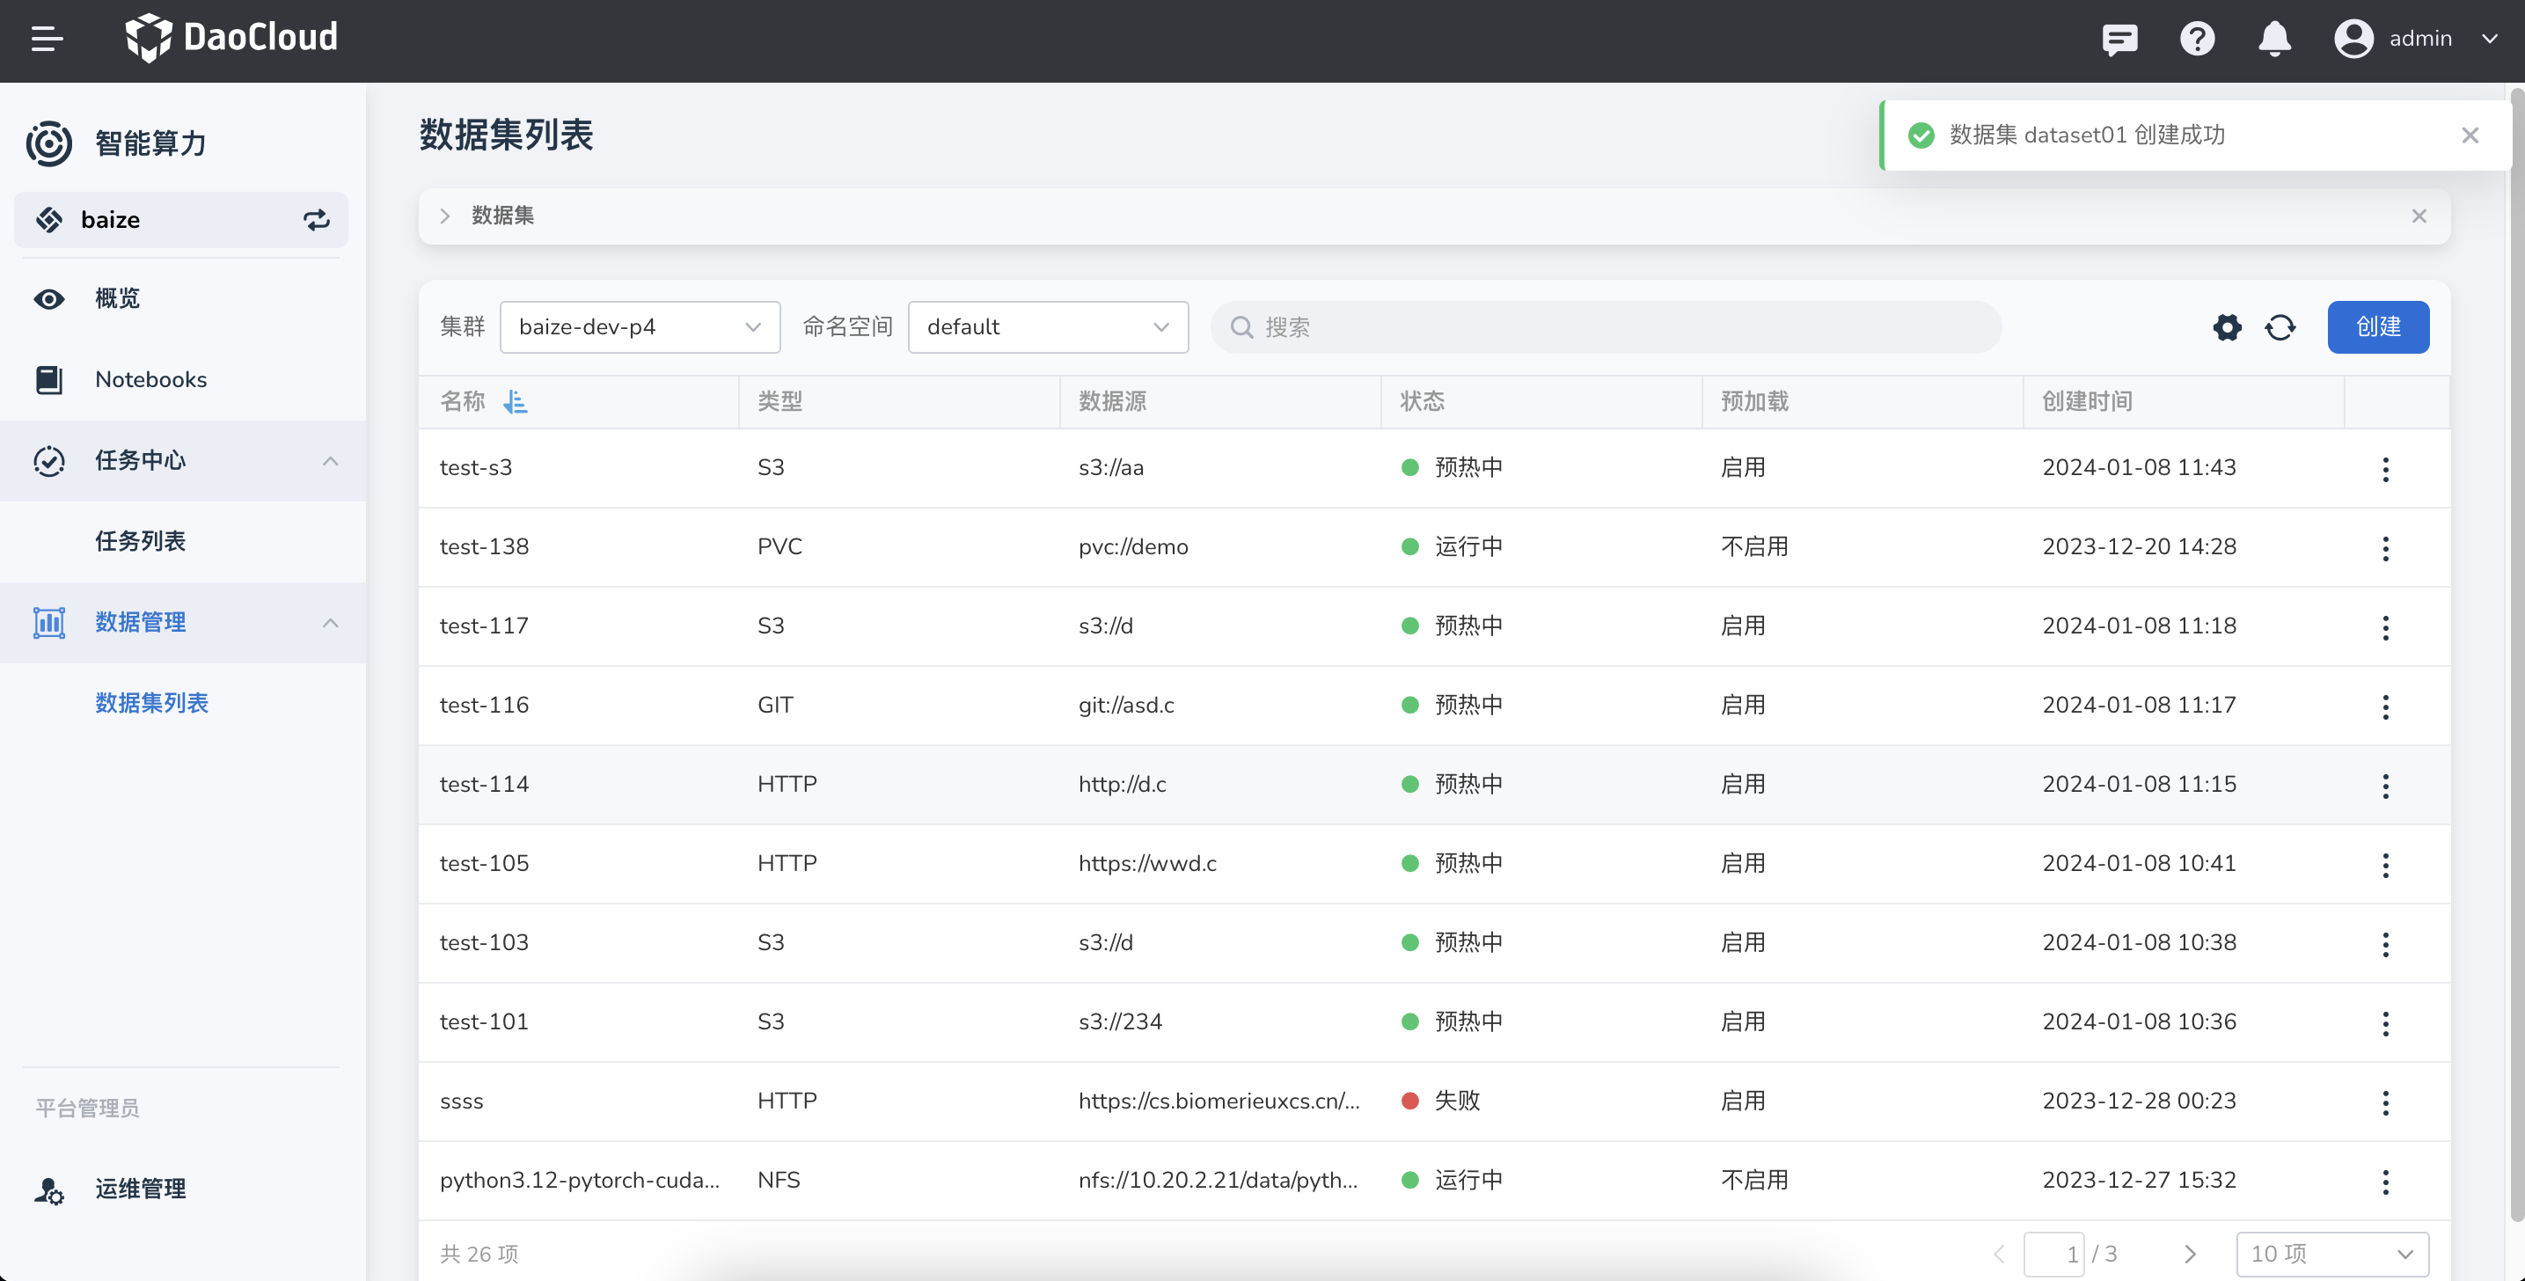Toggle name column sort order
2525x1281 pixels.
pos(515,402)
